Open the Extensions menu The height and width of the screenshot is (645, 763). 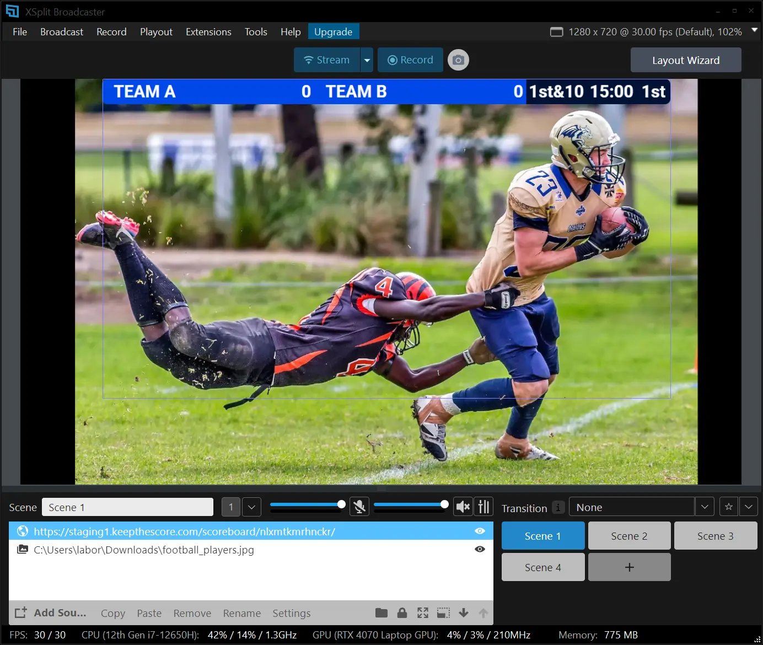(x=208, y=31)
